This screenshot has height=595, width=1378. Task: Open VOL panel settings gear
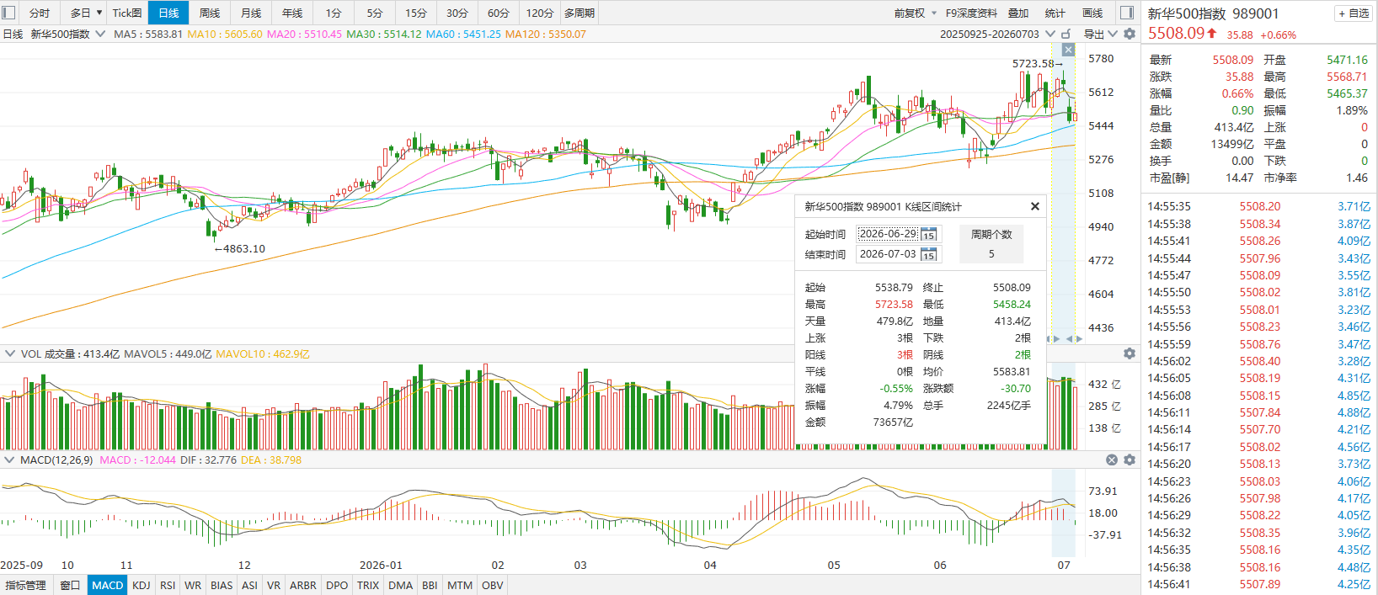(x=1130, y=353)
